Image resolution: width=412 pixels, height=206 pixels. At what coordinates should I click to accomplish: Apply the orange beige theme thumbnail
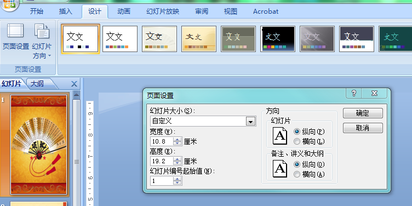pyautogui.click(x=199, y=39)
